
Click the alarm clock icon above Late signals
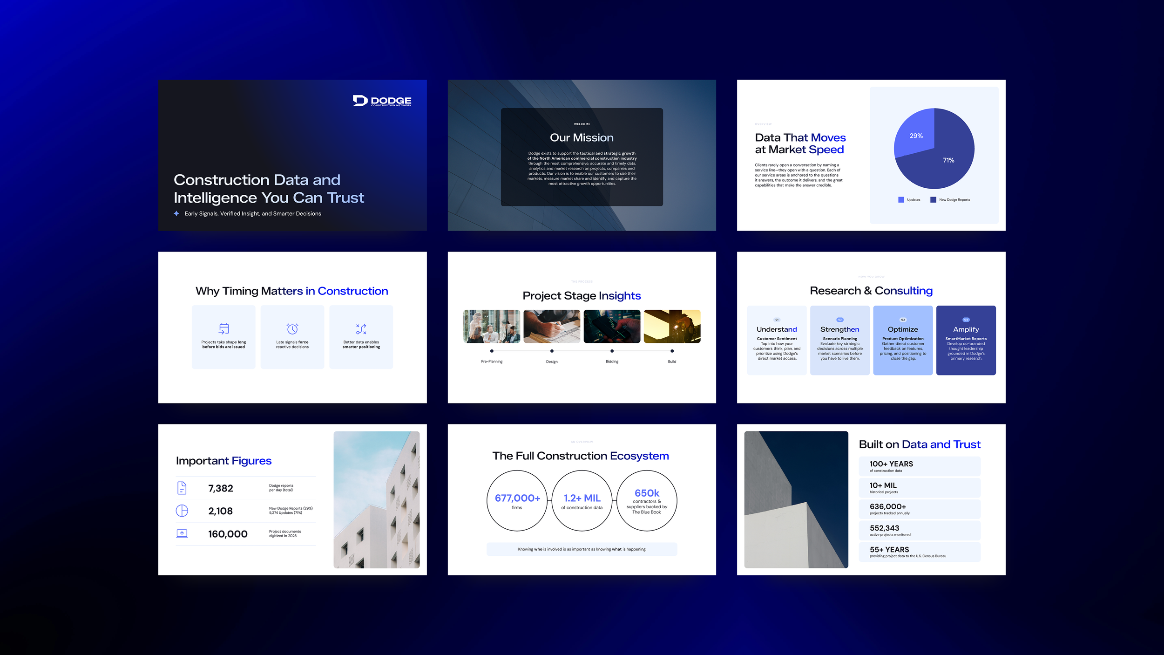292,329
